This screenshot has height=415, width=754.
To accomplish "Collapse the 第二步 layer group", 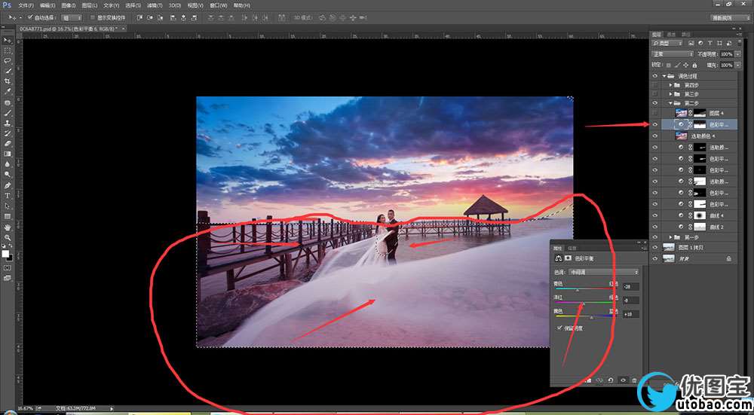I will click(x=671, y=103).
